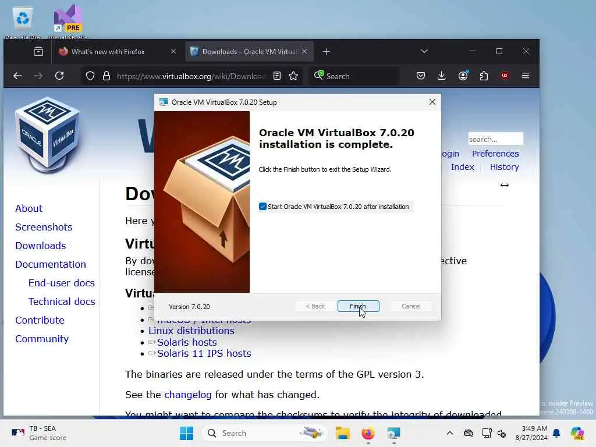View site security padlock info
Screen dimensions: 596x447
[x=107, y=76]
